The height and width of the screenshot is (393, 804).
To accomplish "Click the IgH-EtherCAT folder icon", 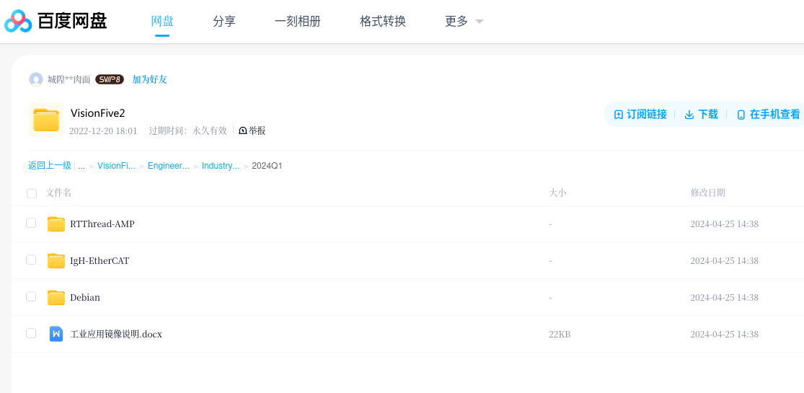I will (56, 260).
